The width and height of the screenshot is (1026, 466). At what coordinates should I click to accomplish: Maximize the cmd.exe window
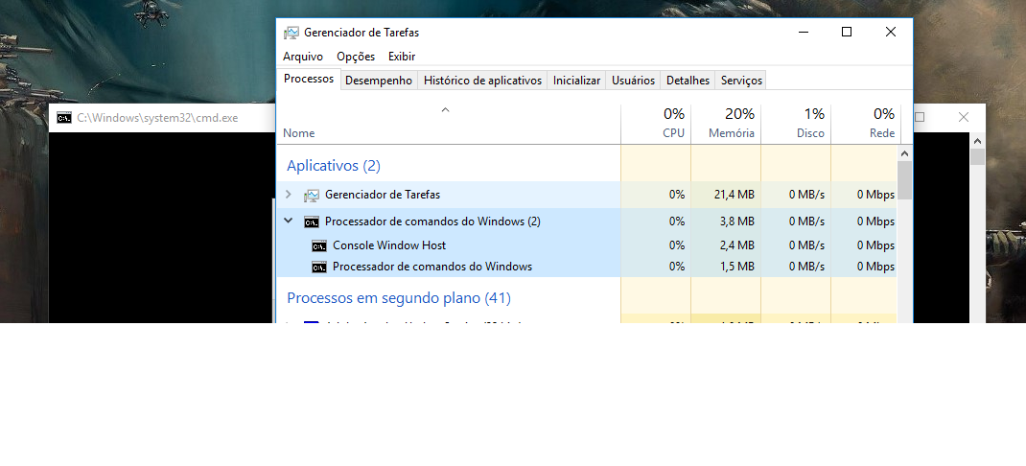coord(920,117)
